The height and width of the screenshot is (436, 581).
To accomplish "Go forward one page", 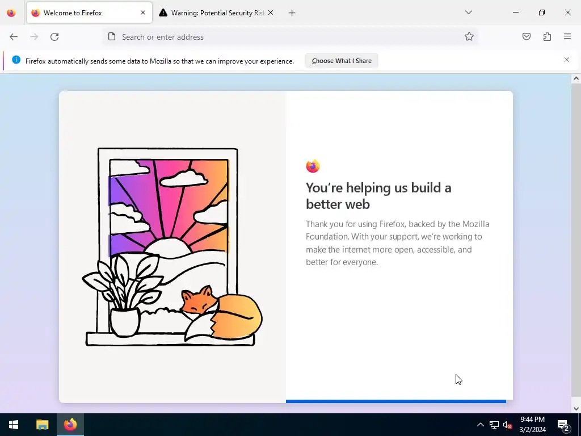I will coord(34,37).
